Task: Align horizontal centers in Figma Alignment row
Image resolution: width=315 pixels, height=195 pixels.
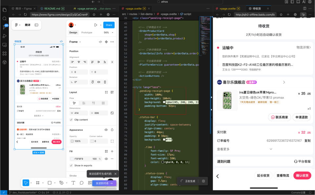Action: coord(79,62)
